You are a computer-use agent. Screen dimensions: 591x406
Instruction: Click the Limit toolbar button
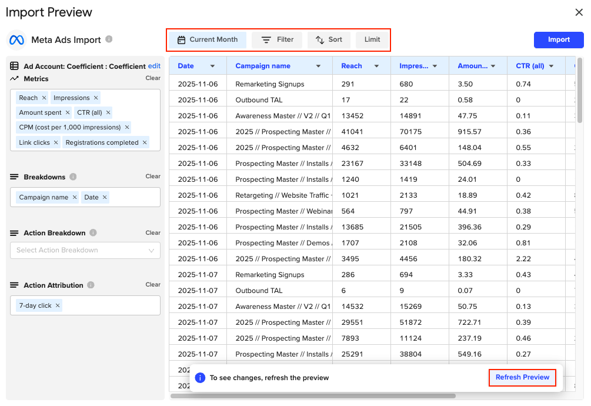pyautogui.click(x=372, y=39)
